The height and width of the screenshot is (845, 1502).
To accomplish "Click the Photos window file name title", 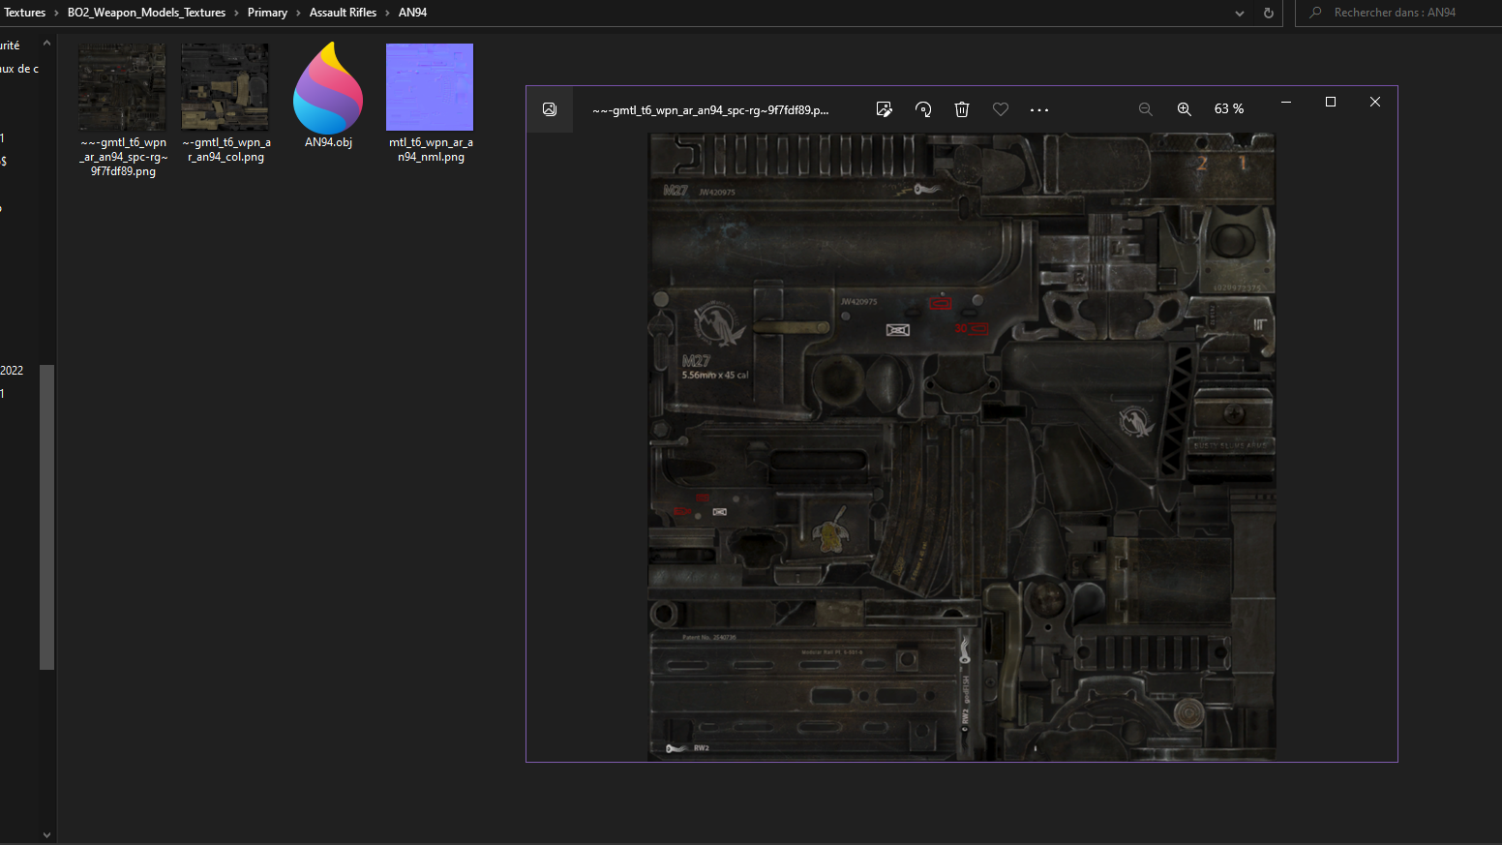I will [x=710, y=110].
